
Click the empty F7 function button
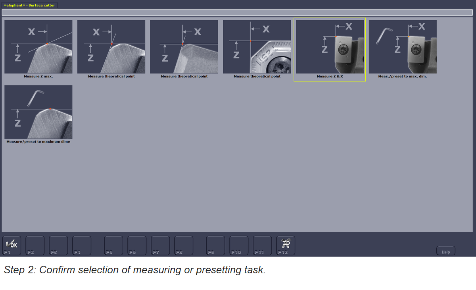161,245
